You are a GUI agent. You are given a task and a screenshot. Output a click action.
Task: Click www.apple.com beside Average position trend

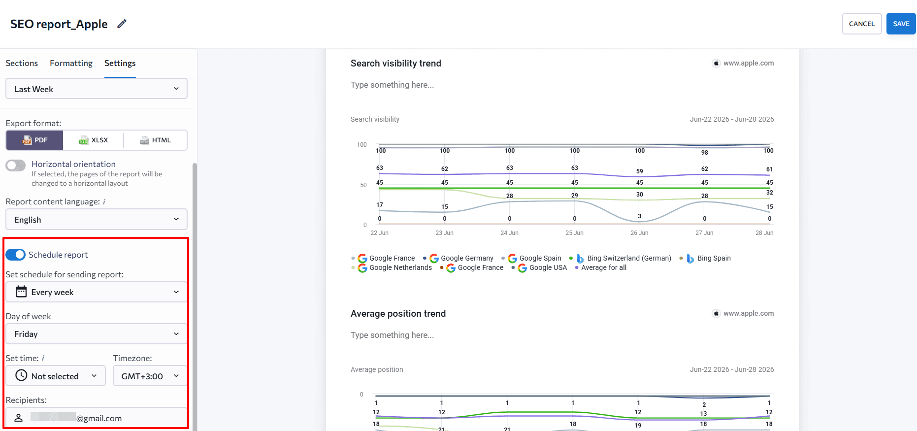(x=749, y=313)
